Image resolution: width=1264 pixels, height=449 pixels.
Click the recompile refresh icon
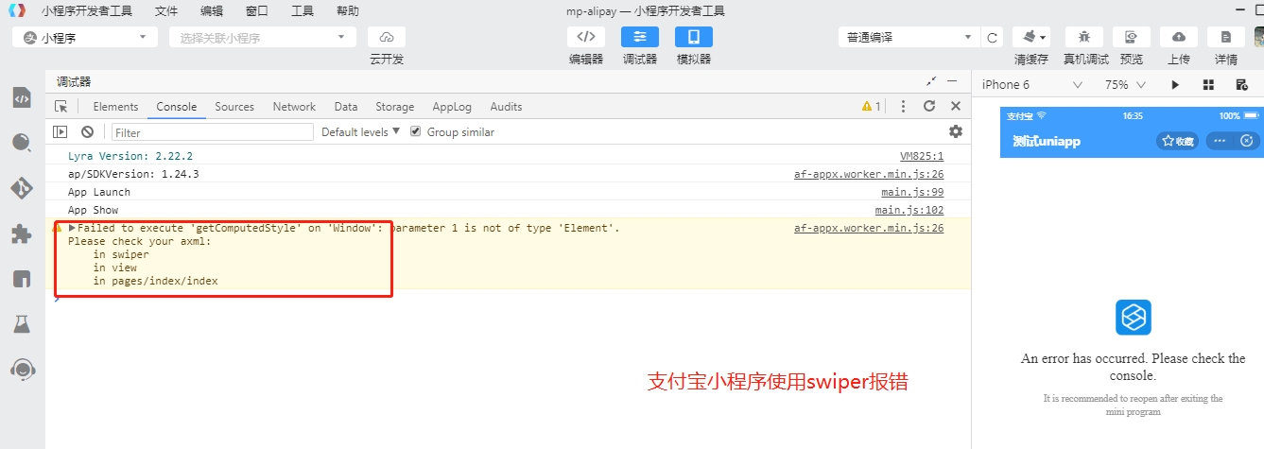pos(993,38)
